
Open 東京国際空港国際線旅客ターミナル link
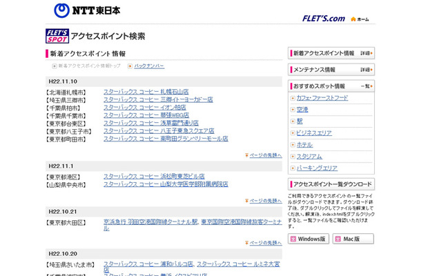pyautogui.click(x=242, y=222)
